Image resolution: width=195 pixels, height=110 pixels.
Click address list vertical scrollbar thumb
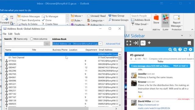[x=120, y=58]
